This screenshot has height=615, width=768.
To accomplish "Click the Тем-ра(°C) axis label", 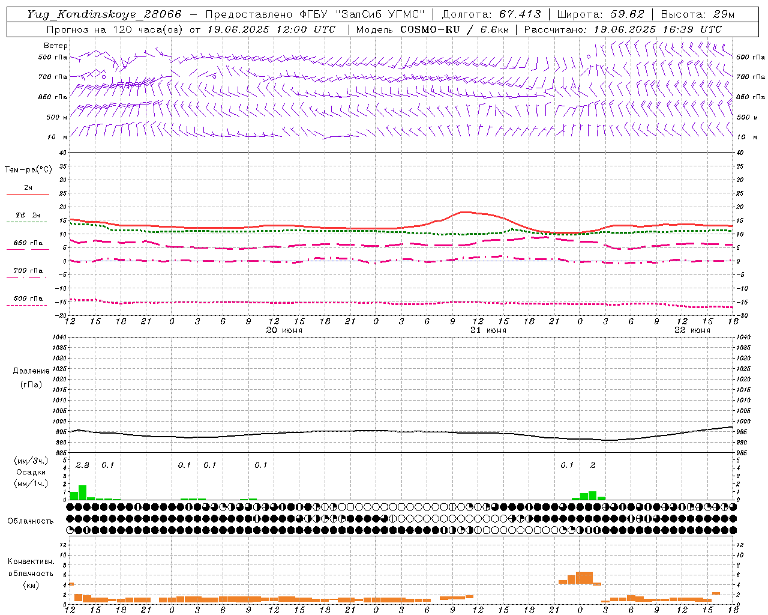I will (28, 170).
